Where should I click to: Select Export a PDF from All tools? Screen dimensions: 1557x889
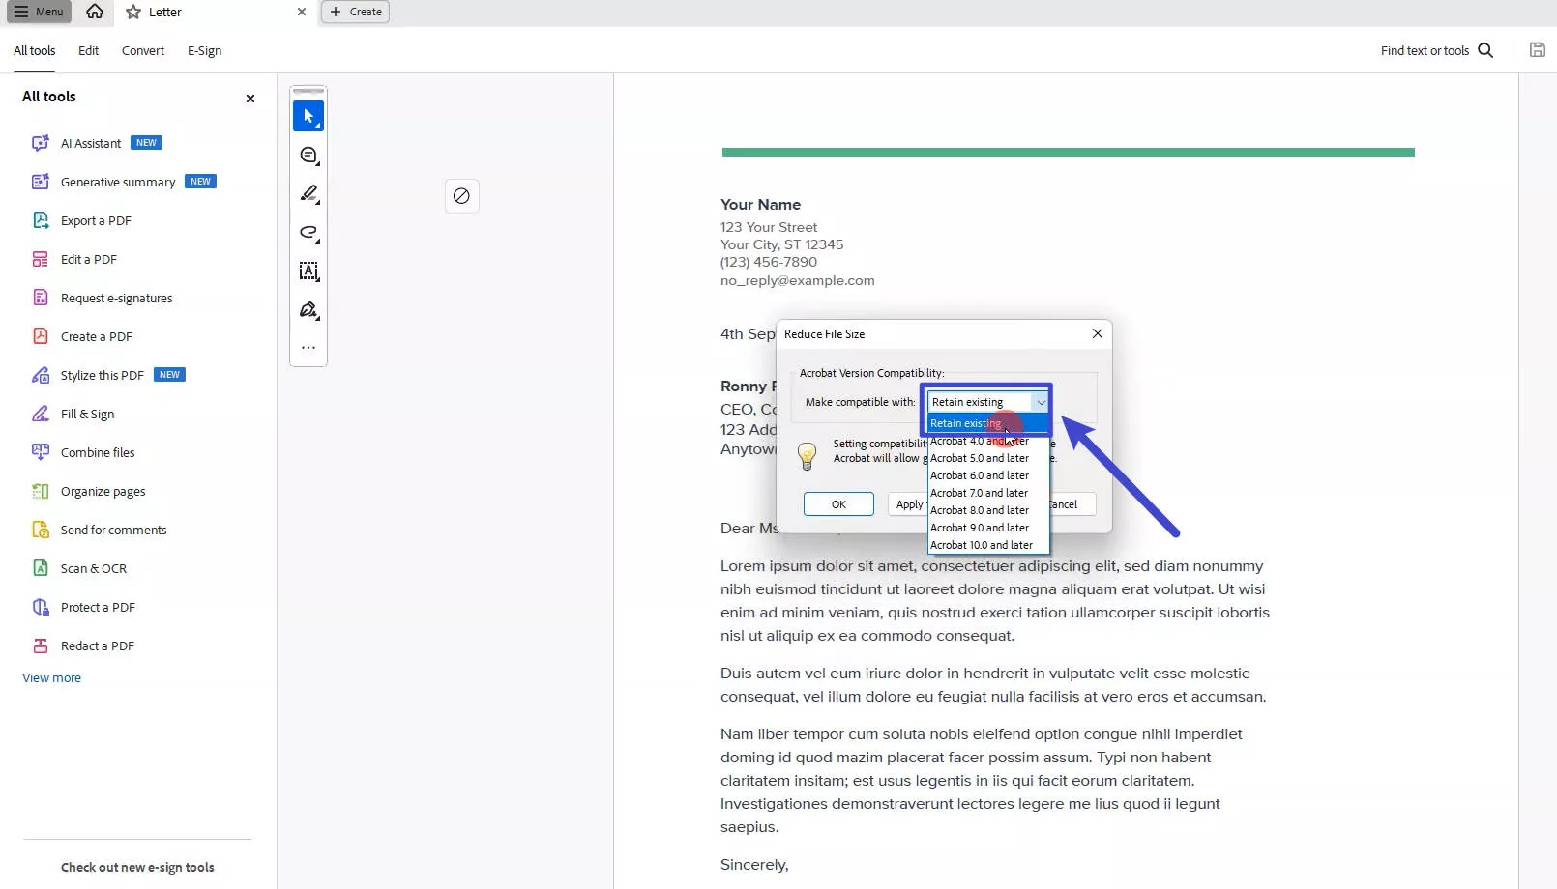pos(95,220)
